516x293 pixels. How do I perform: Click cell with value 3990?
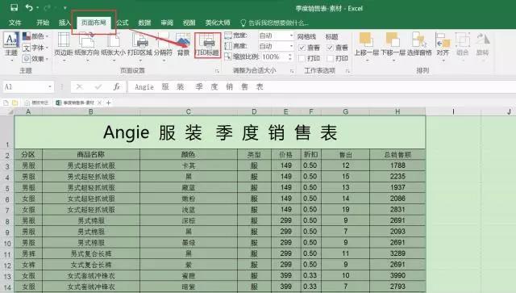pos(397,275)
